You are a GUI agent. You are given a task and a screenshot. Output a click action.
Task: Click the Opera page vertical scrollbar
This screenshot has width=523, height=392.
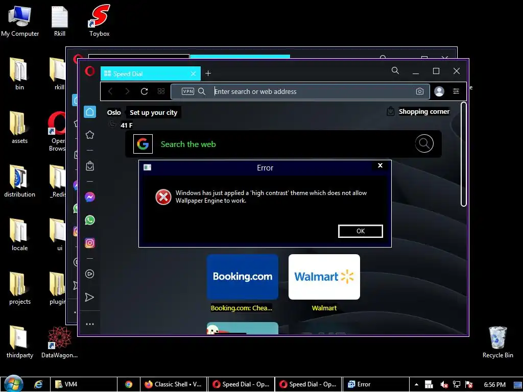click(x=463, y=154)
